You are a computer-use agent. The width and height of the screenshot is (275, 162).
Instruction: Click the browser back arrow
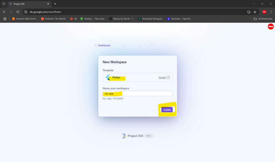click(x=4, y=12)
